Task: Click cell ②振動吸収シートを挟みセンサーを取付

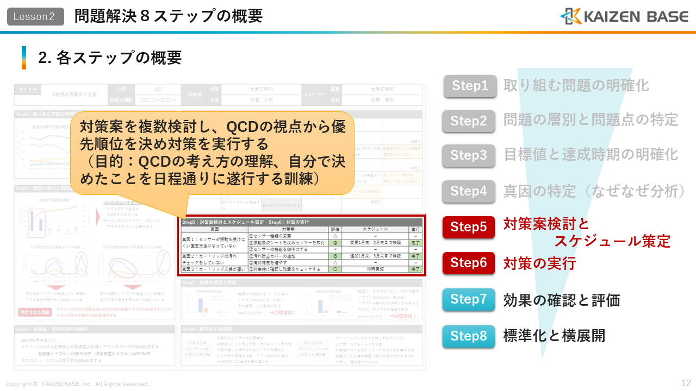Action: point(288,243)
